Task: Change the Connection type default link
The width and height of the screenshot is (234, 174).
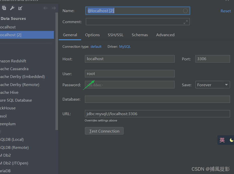Action: [x=96, y=47]
